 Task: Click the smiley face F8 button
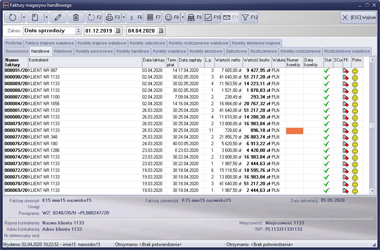(172, 17)
